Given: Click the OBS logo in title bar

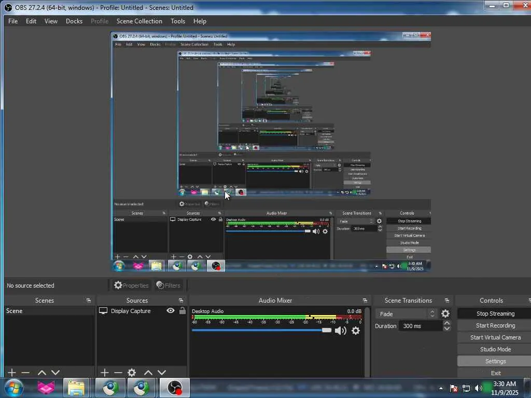Looking at the screenshot, I should (8, 7).
